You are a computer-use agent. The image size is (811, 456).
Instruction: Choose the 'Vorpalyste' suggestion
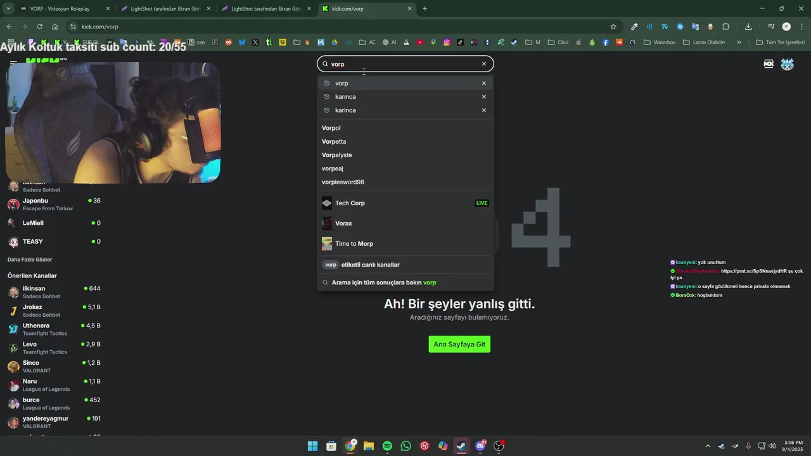(x=405, y=155)
